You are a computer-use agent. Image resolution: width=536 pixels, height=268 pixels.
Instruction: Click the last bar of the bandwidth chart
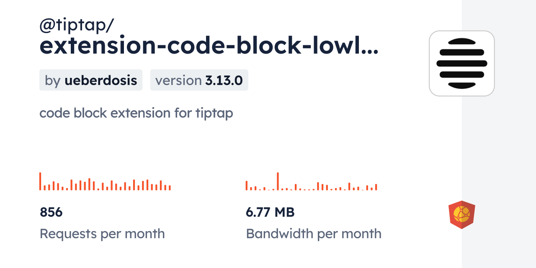pos(376,187)
